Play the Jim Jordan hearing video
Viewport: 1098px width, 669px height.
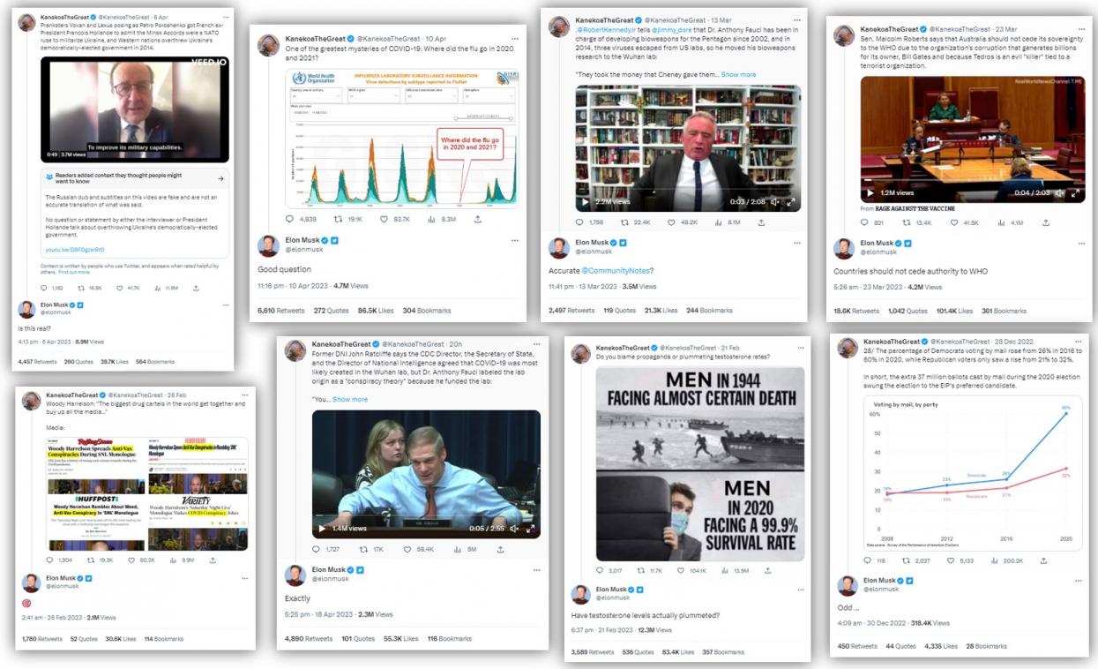click(322, 529)
